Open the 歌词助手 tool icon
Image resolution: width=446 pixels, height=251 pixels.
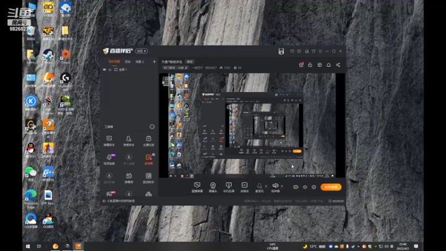point(148,178)
